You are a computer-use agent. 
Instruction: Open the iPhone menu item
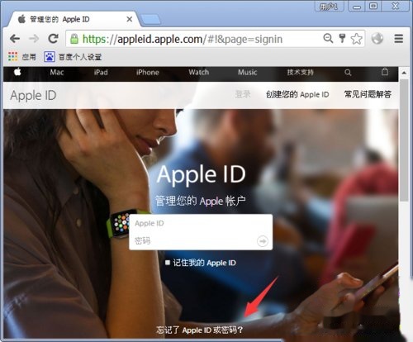(x=147, y=73)
